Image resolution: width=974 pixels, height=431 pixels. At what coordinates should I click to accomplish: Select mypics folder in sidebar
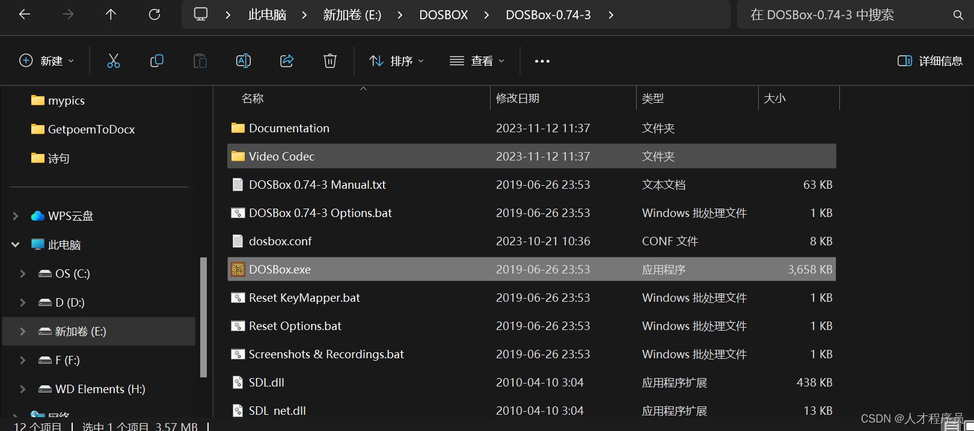[x=66, y=100]
